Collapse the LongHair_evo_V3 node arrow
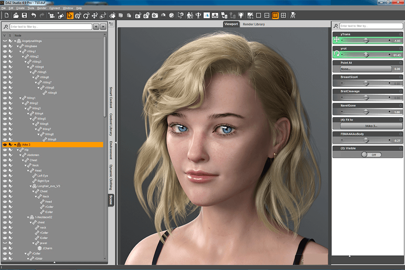This screenshot has height=270, width=405. [30, 186]
